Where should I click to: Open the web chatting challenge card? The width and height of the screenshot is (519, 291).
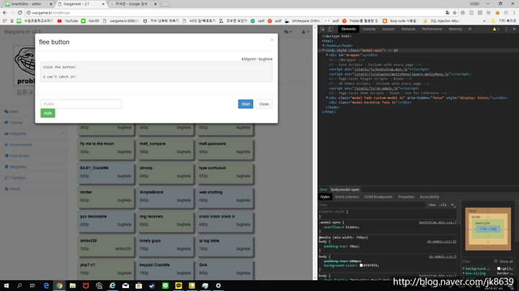coord(225,196)
